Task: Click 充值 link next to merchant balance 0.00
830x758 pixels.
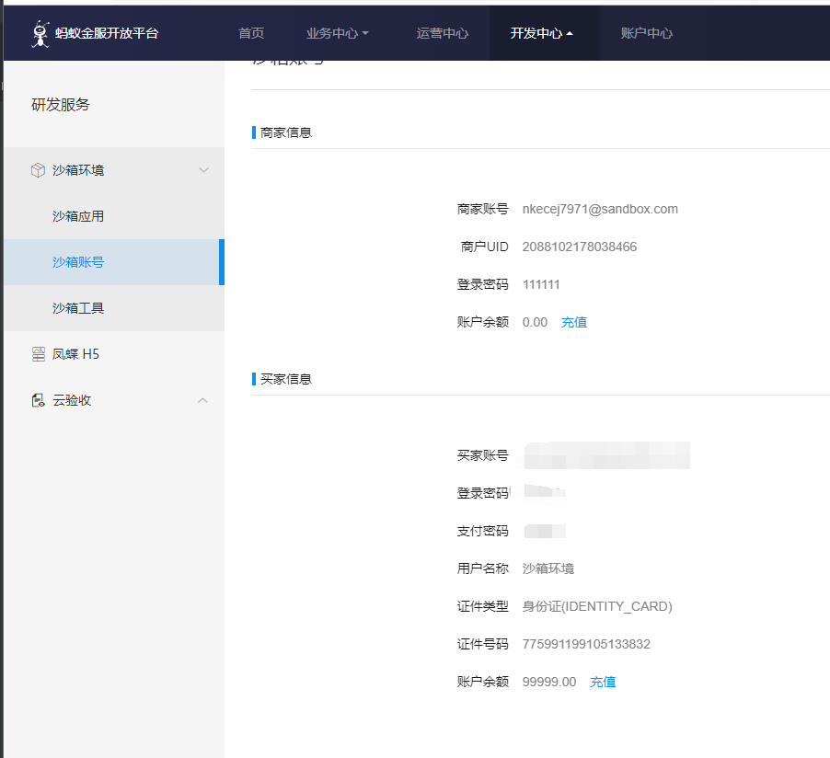Action: click(x=574, y=322)
